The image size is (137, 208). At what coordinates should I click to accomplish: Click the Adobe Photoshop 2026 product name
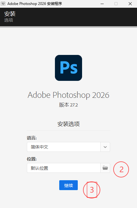click(x=68, y=95)
